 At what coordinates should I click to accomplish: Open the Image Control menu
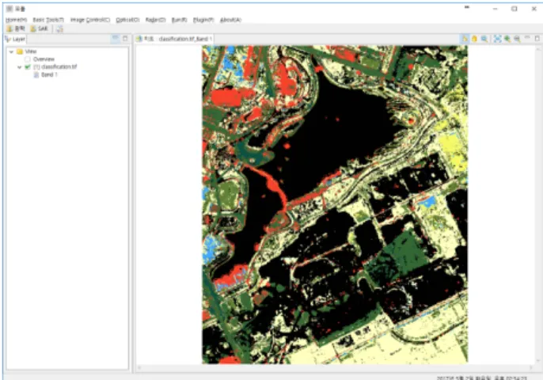90,20
